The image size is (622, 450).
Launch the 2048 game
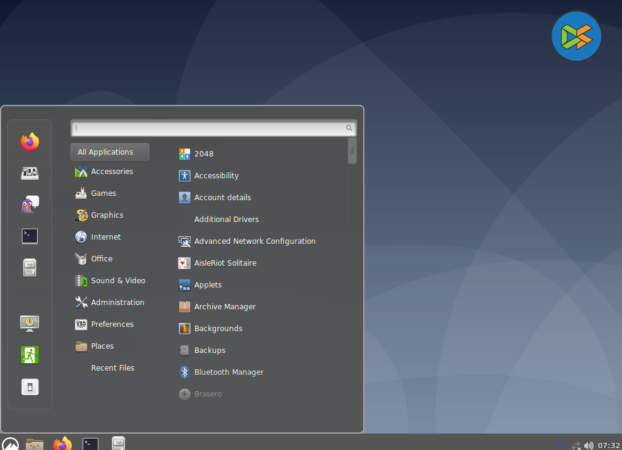[203, 154]
